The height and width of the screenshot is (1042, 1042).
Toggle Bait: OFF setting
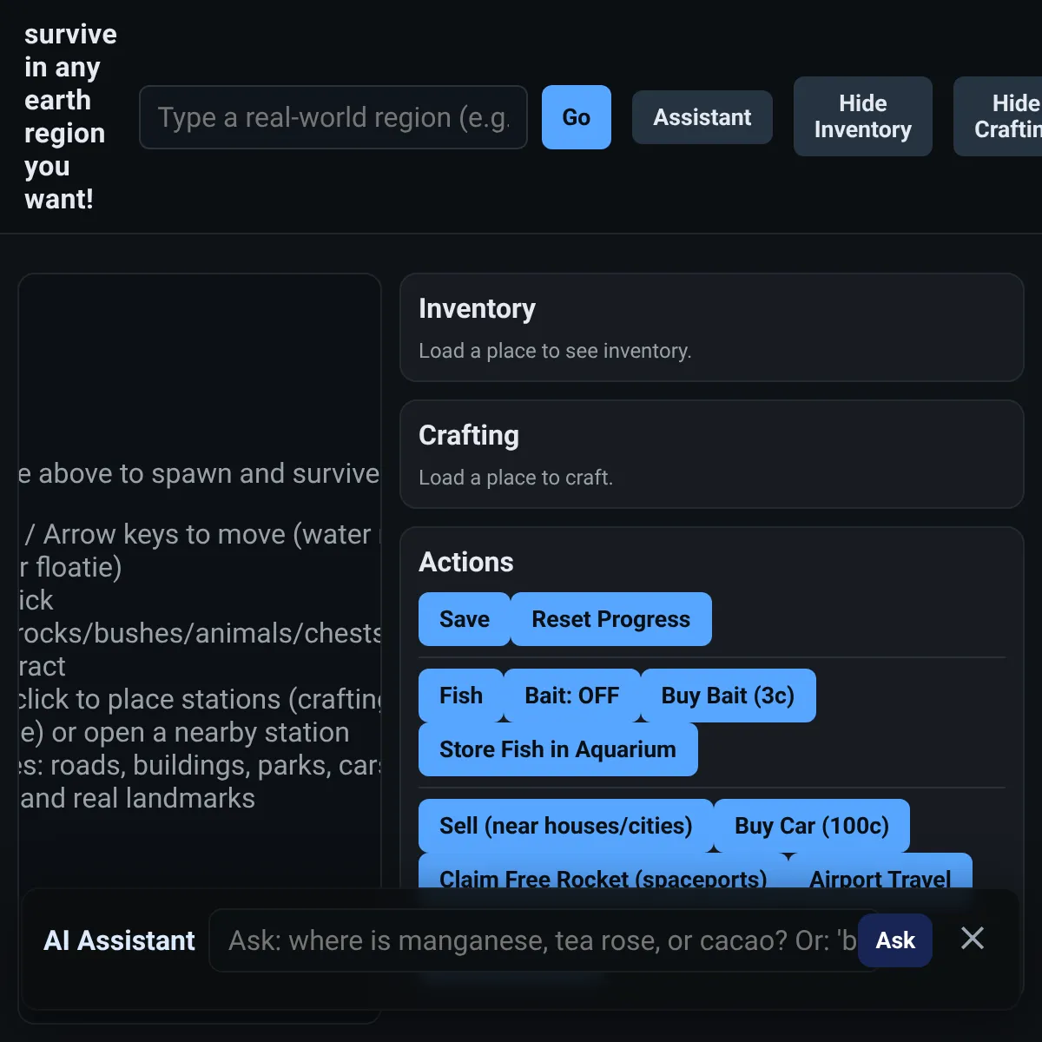572,696
